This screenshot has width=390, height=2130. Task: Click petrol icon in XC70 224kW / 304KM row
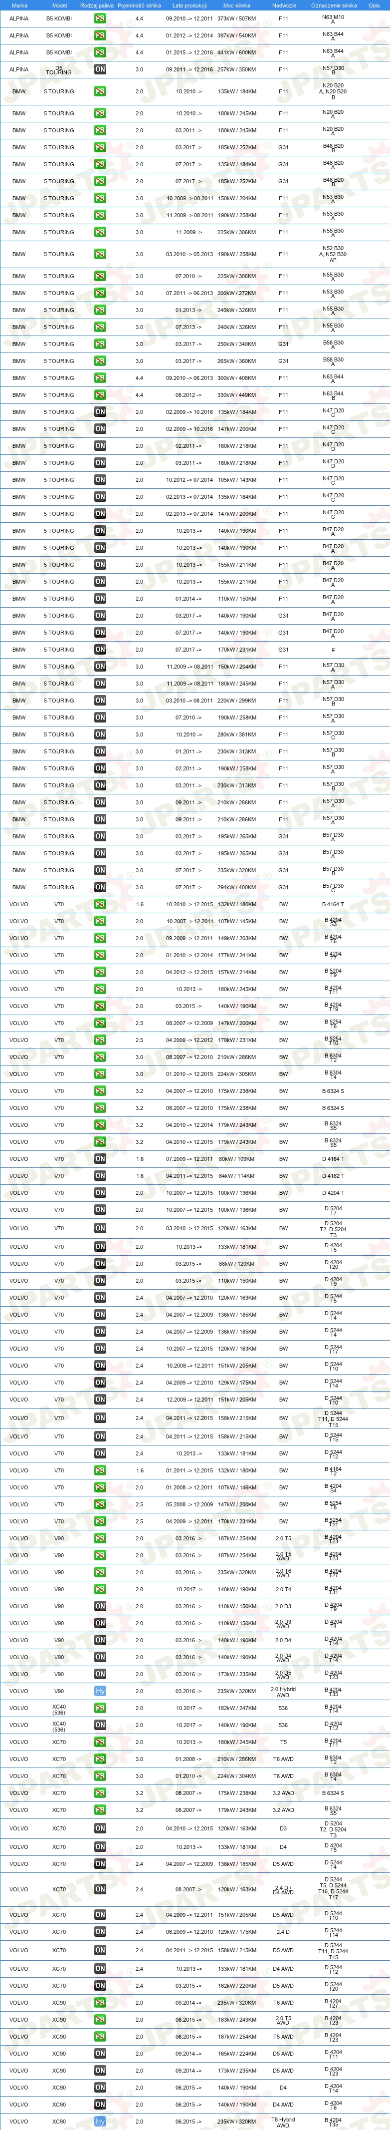pyautogui.click(x=100, y=1776)
